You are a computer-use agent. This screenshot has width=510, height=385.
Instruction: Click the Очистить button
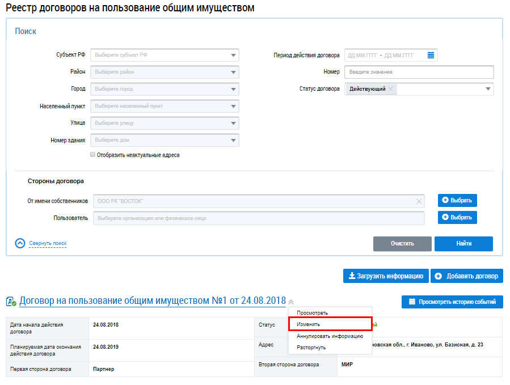tap(402, 244)
